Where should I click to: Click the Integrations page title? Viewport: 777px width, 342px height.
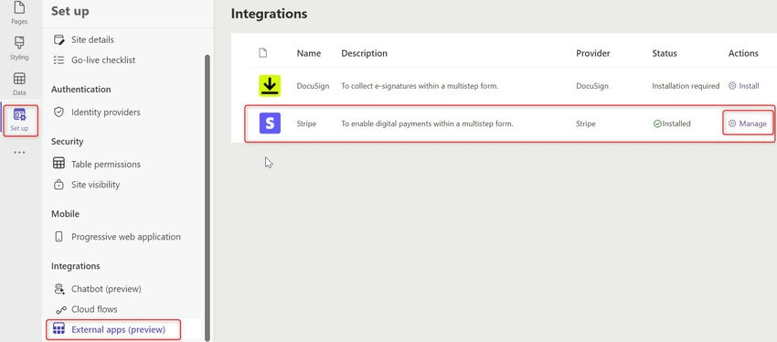pyautogui.click(x=269, y=14)
